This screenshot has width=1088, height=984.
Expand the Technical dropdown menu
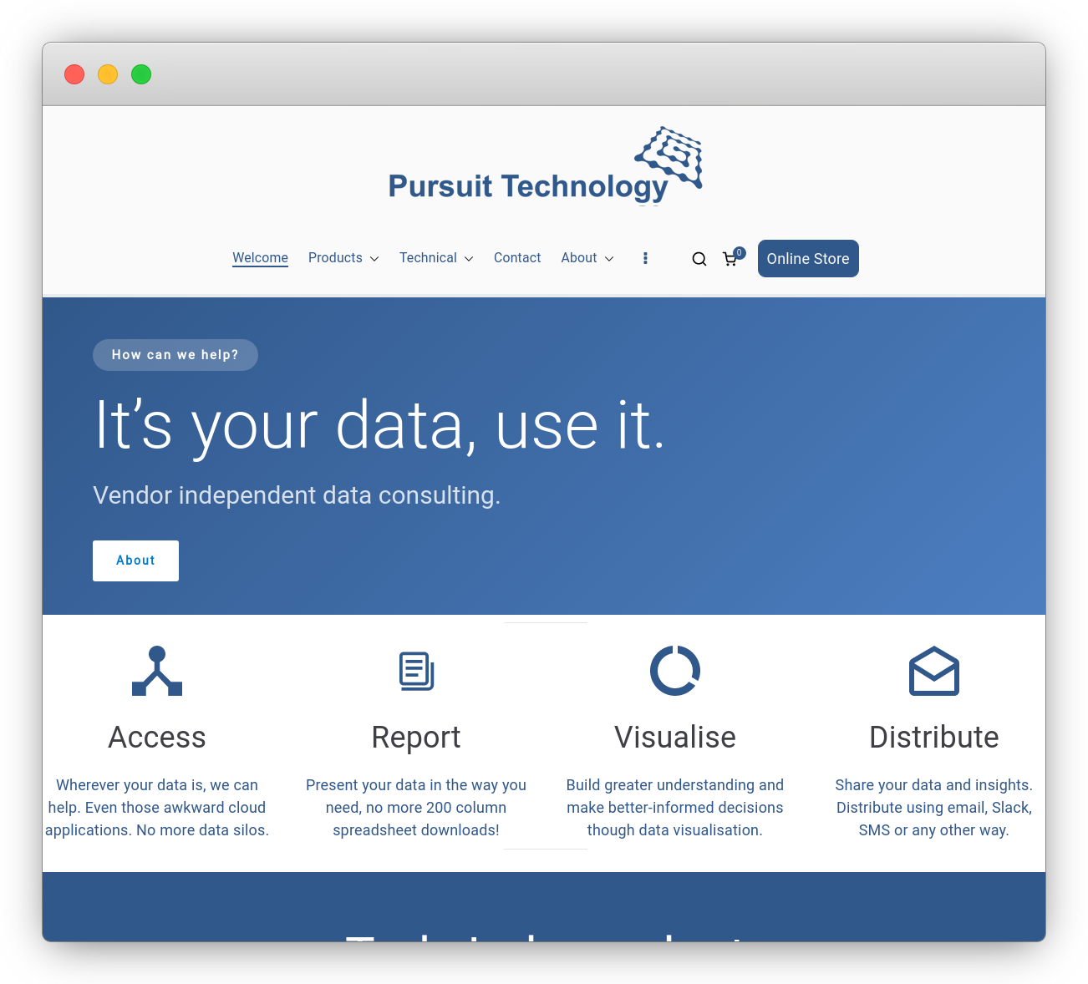tap(436, 258)
